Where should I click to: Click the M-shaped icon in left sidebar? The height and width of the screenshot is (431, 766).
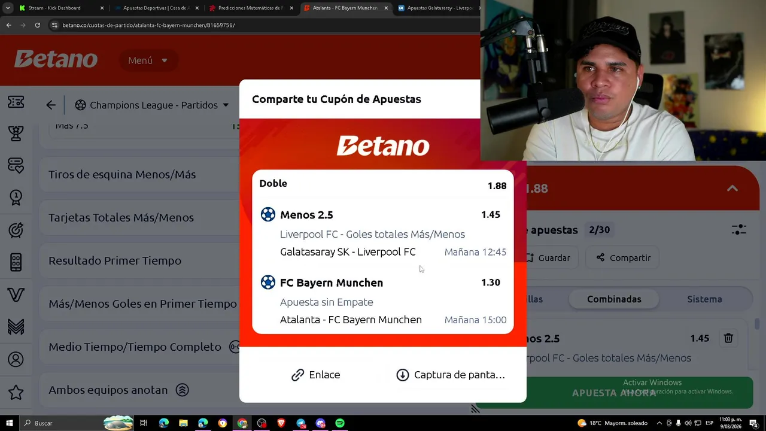tap(16, 327)
